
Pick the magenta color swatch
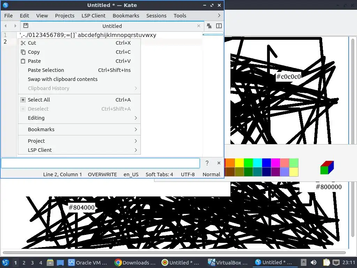(275, 163)
